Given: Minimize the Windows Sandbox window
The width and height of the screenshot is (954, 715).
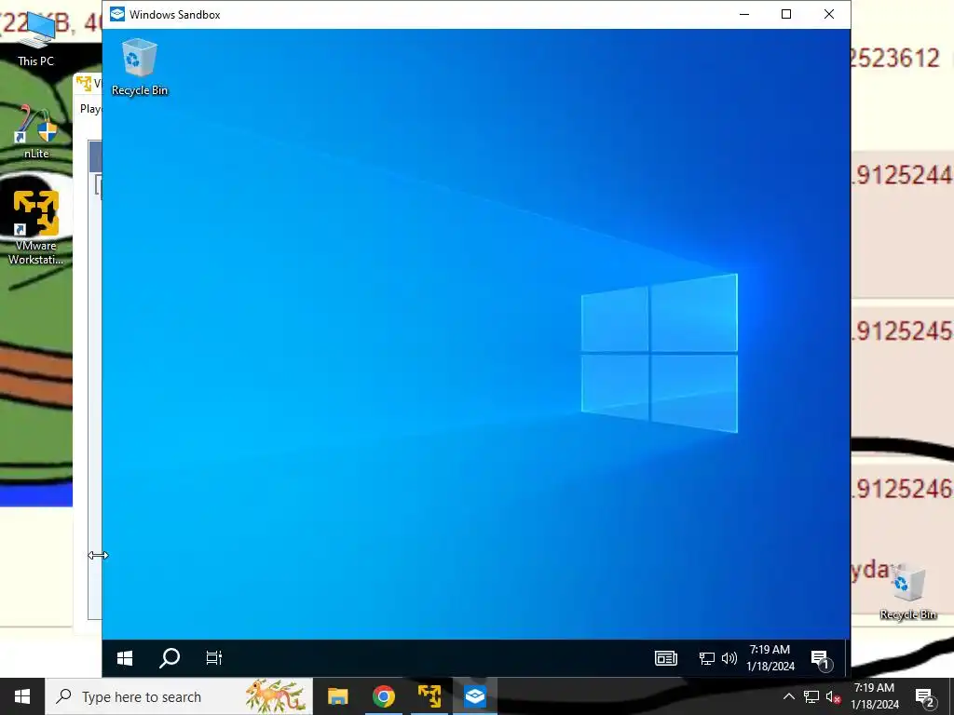Looking at the screenshot, I should click(744, 14).
